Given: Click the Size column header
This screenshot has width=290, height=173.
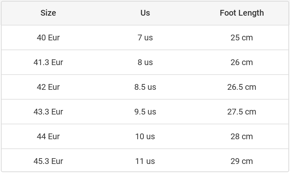Looking at the screenshot, I should click(x=48, y=13).
